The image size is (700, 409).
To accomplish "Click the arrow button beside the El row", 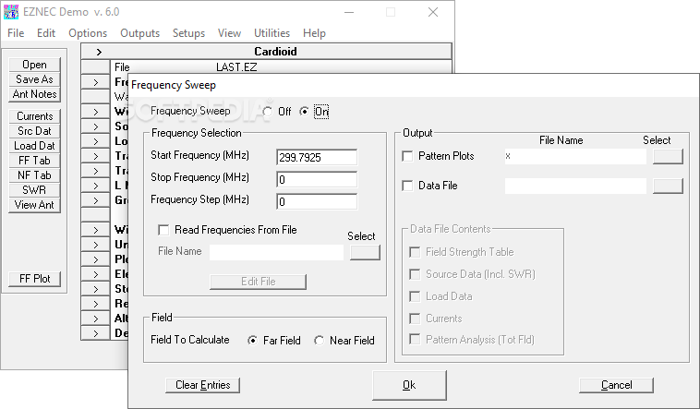I will [x=95, y=274].
